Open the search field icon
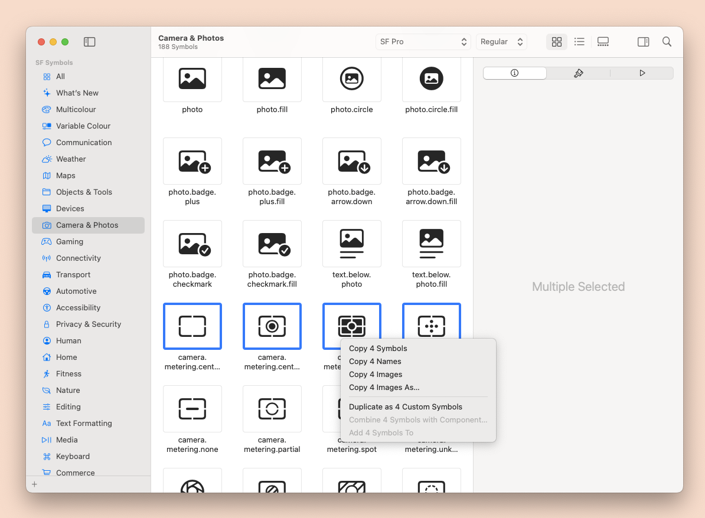The width and height of the screenshot is (705, 518). [667, 42]
